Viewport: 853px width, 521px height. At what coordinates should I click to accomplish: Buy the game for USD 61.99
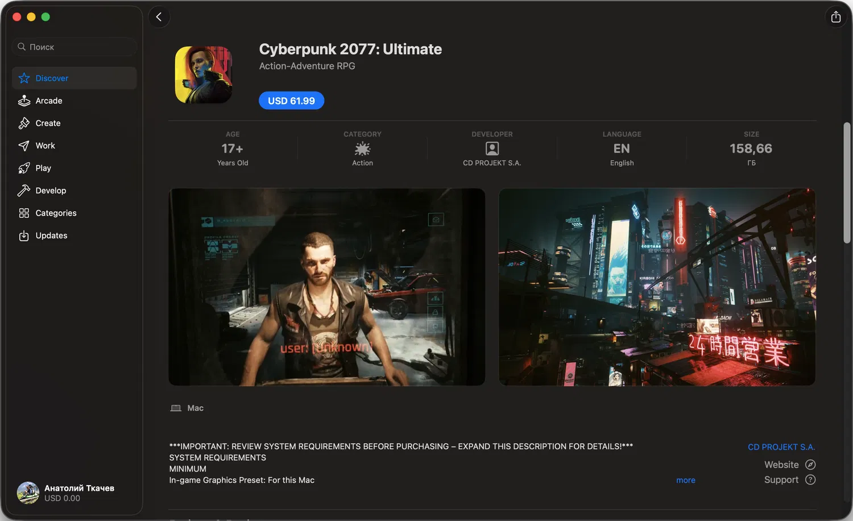click(291, 101)
